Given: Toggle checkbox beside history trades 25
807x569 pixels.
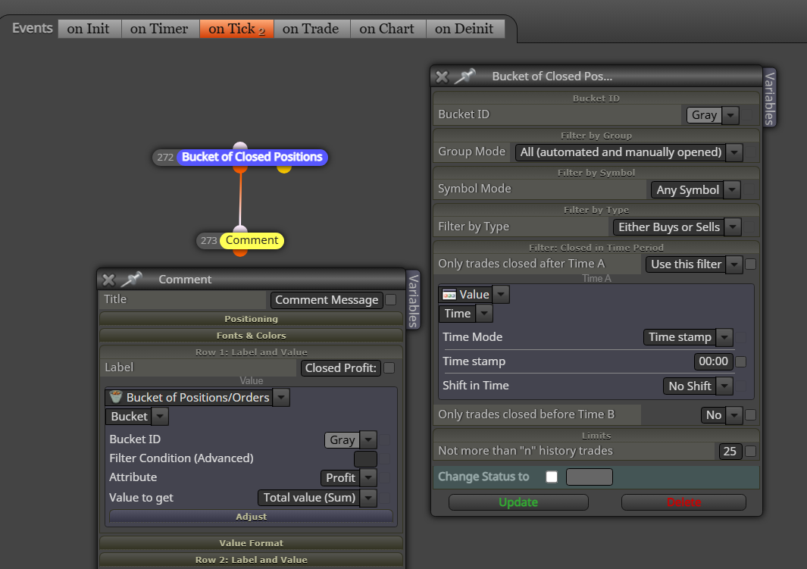Looking at the screenshot, I should pyautogui.click(x=751, y=452).
